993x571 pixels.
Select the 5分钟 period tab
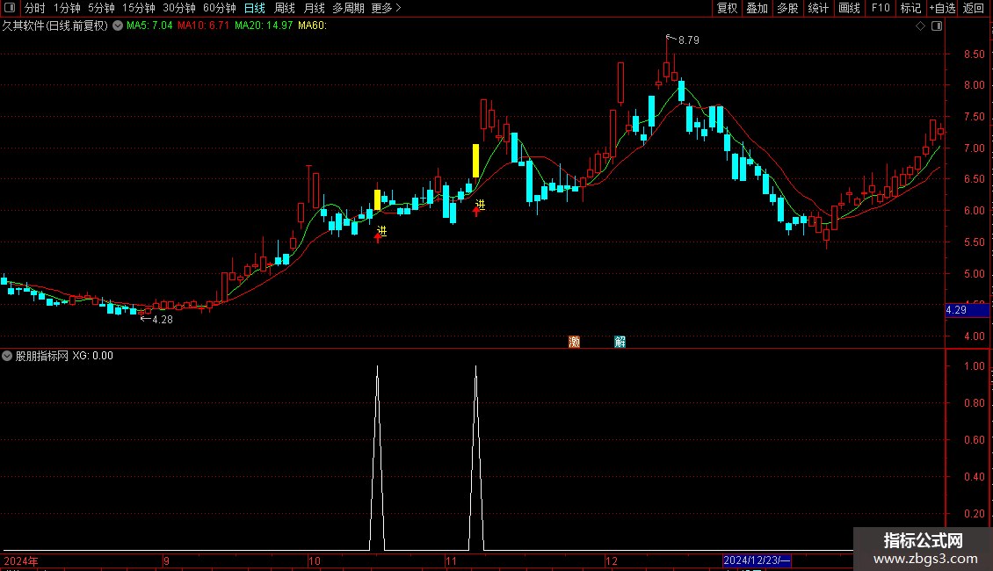[x=101, y=8]
